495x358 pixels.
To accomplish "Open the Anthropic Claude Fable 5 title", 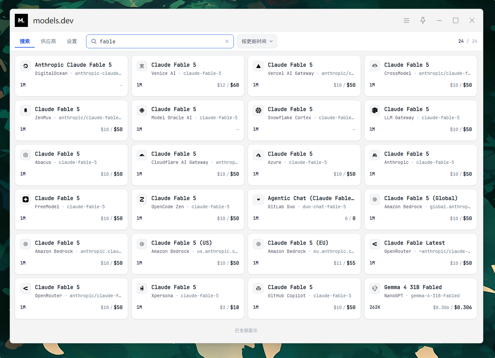I will point(73,65).
